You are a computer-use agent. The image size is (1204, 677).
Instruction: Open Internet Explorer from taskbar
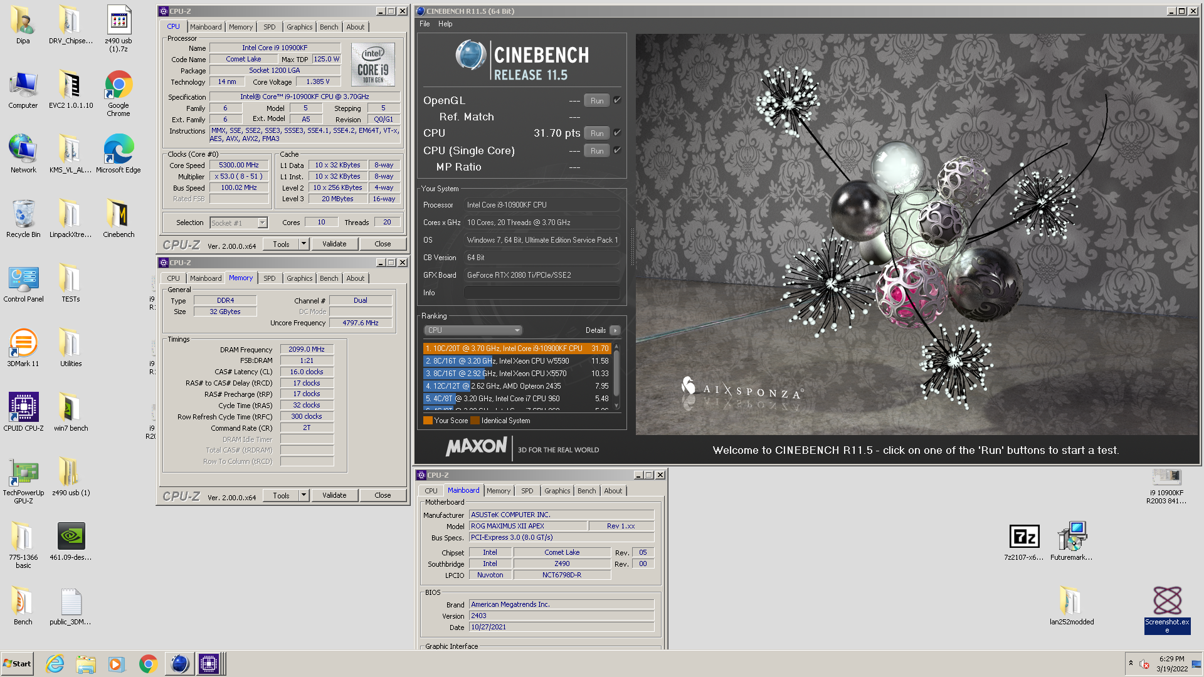tap(55, 664)
